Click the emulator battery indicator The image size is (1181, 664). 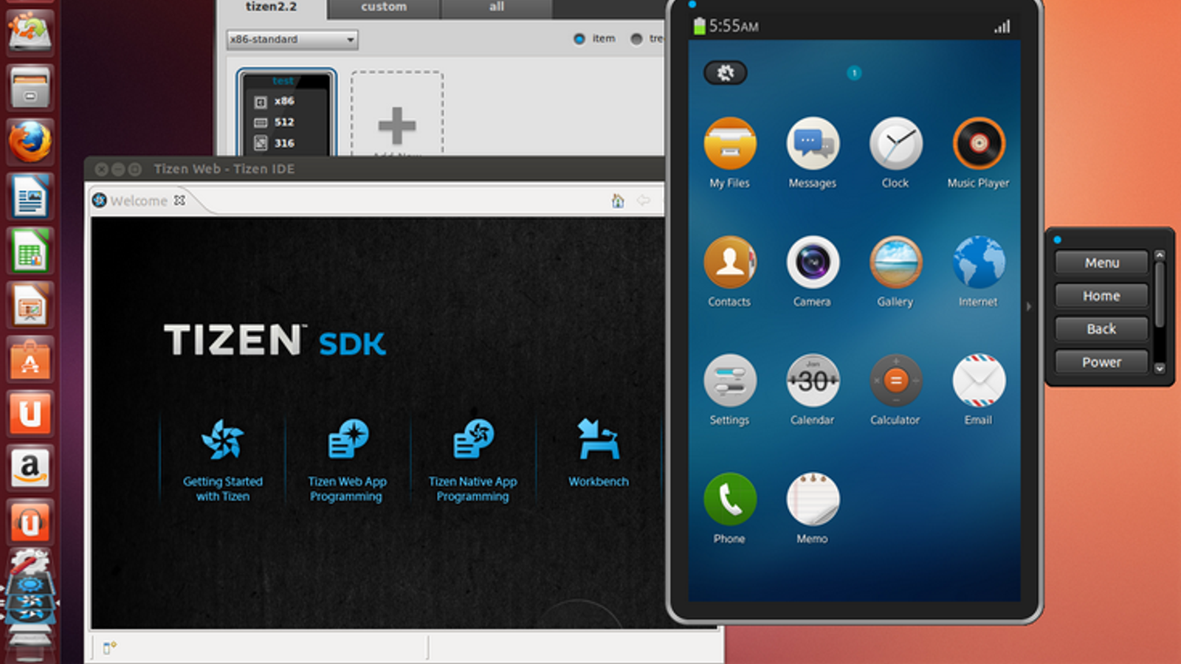pyautogui.click(x=699, y=27)
